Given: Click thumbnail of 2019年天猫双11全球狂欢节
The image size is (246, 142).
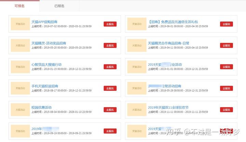Looking at the screenshot, I should tap(137, 110).
